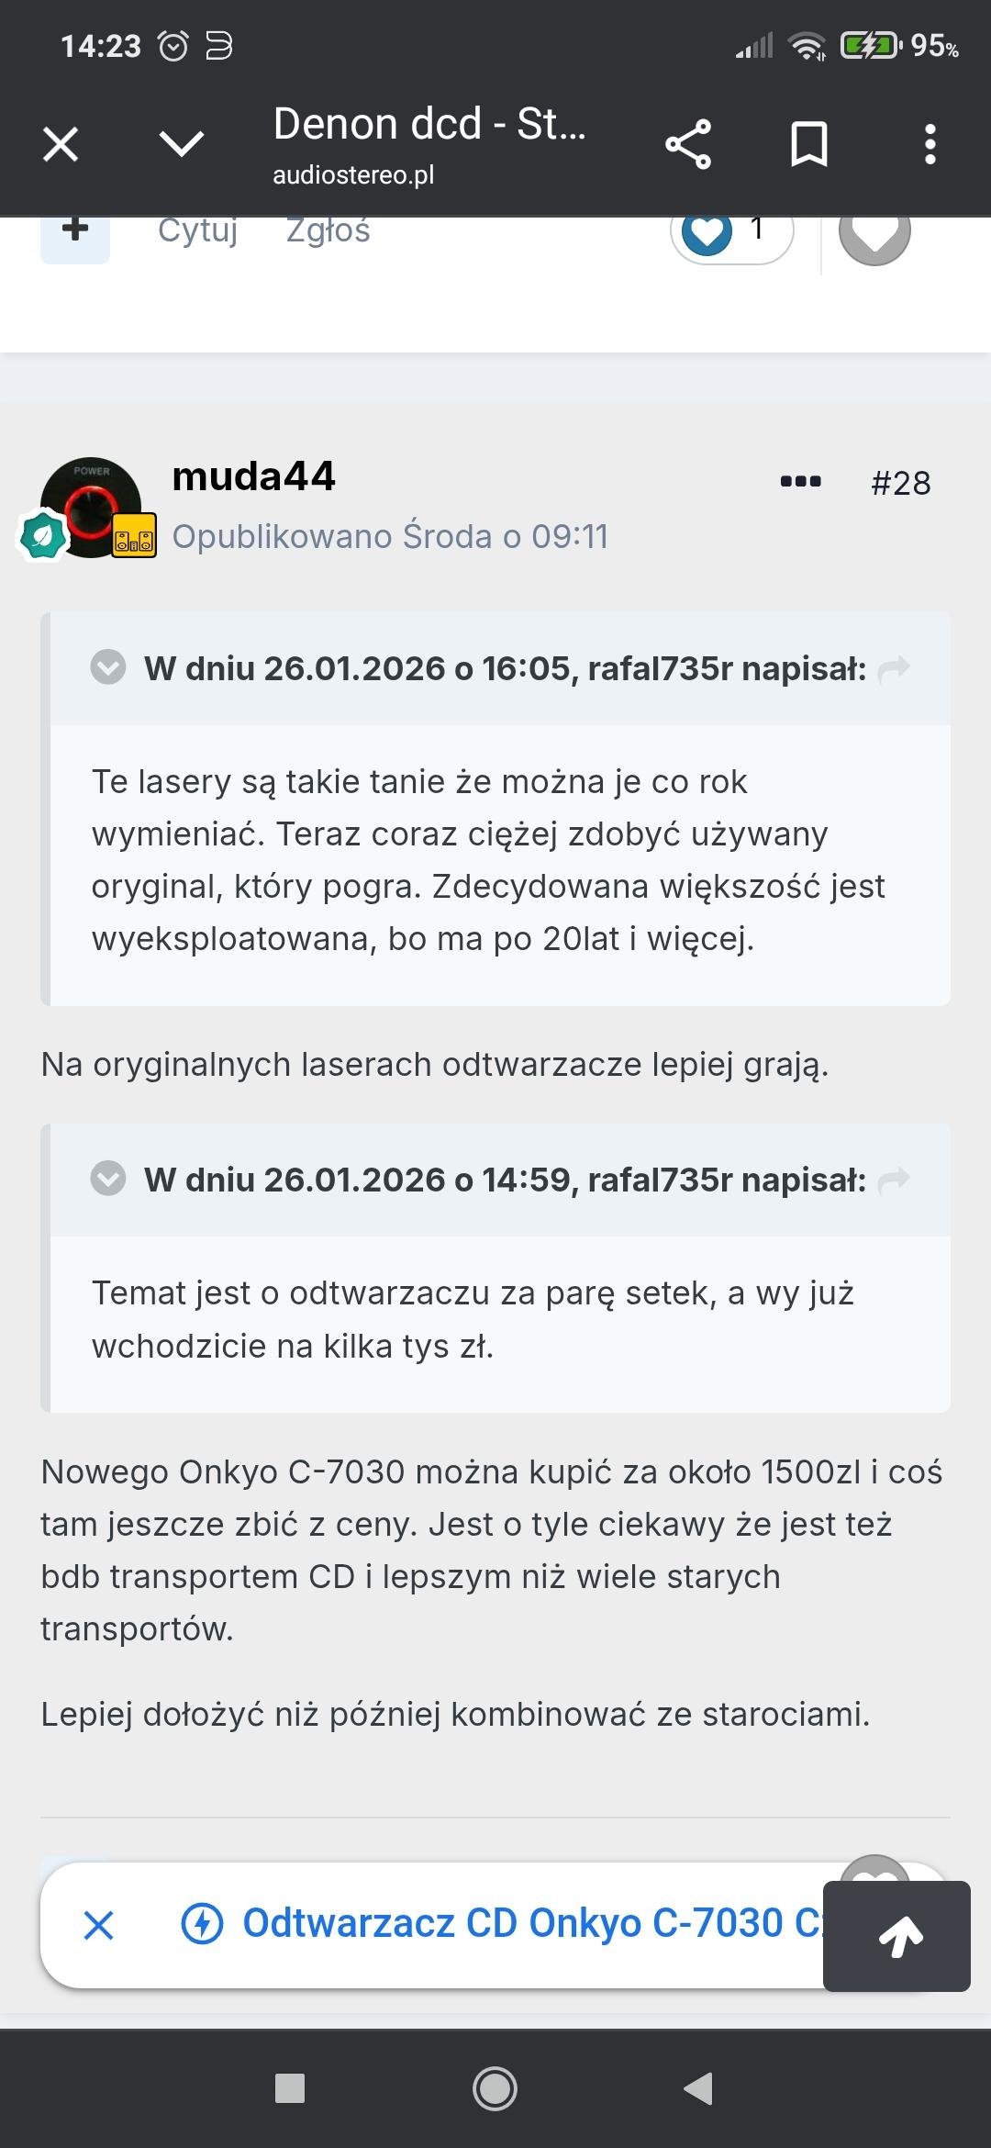The image size is (991, 2148).
Task: Share the audiostereo.pl page
Action: (688, 144)
